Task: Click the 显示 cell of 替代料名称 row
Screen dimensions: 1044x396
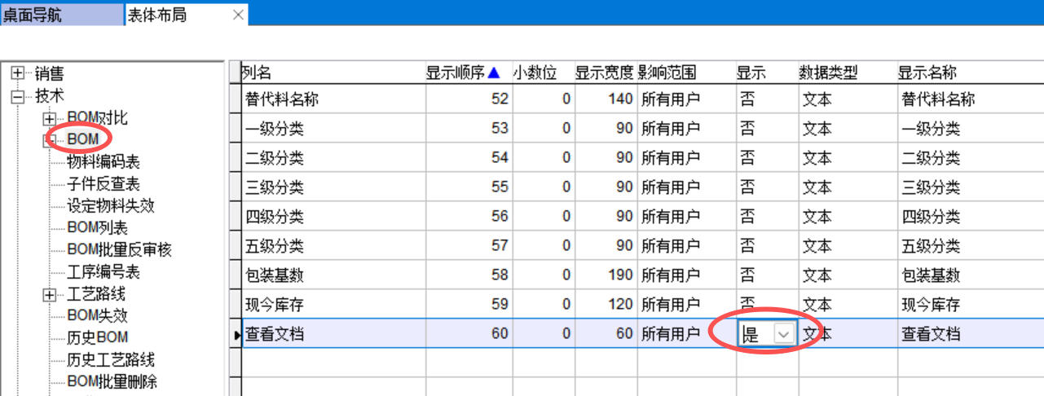Action: click(766, 99)
